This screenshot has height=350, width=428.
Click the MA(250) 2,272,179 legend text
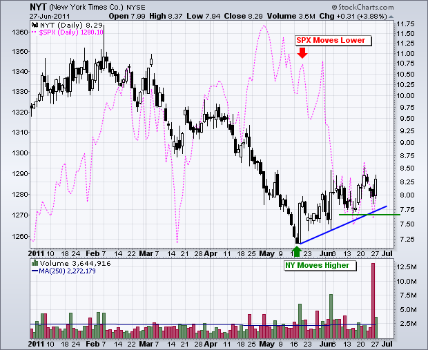pos(67,271)
